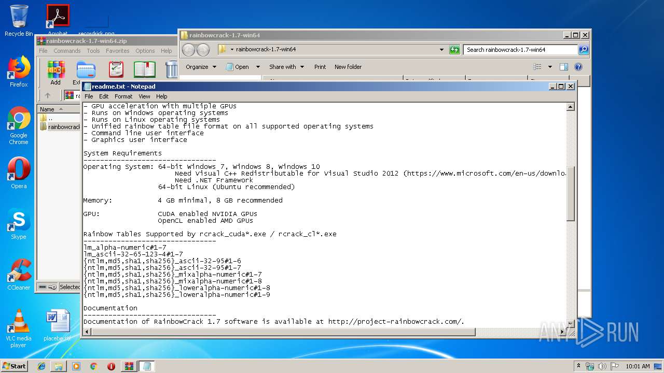This screenshot has height=373, width=664.
Task: Click the Explorer back navigation button
Action: click(188, 50)
